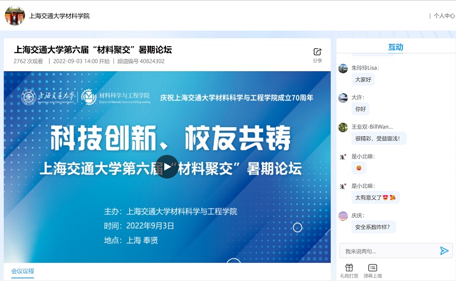Click the share icon
The image size is (456, 281).
coord(317,52)
